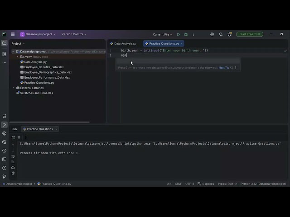Click Next Tip link in popup
Screen dimensions: 290x217
click(x=224, y=68)
